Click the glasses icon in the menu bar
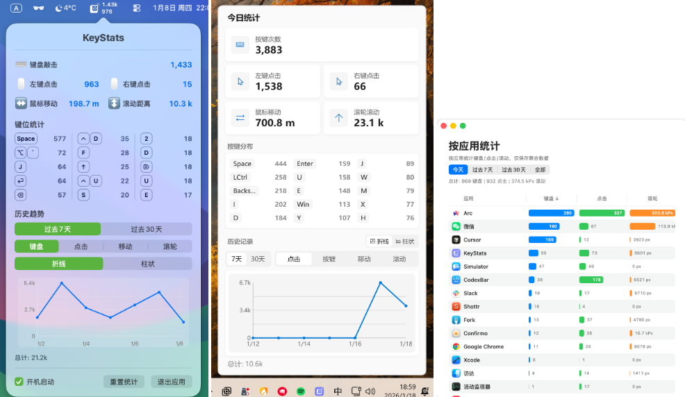Screen dimensions: 685x397 point(38,8)
